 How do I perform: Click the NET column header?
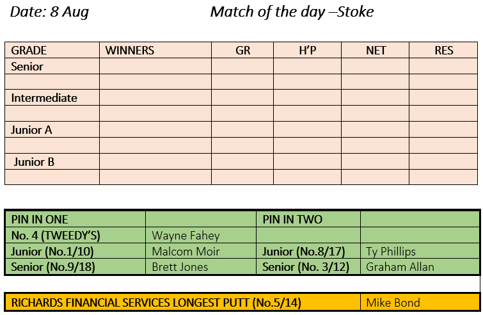pos(375,50)
